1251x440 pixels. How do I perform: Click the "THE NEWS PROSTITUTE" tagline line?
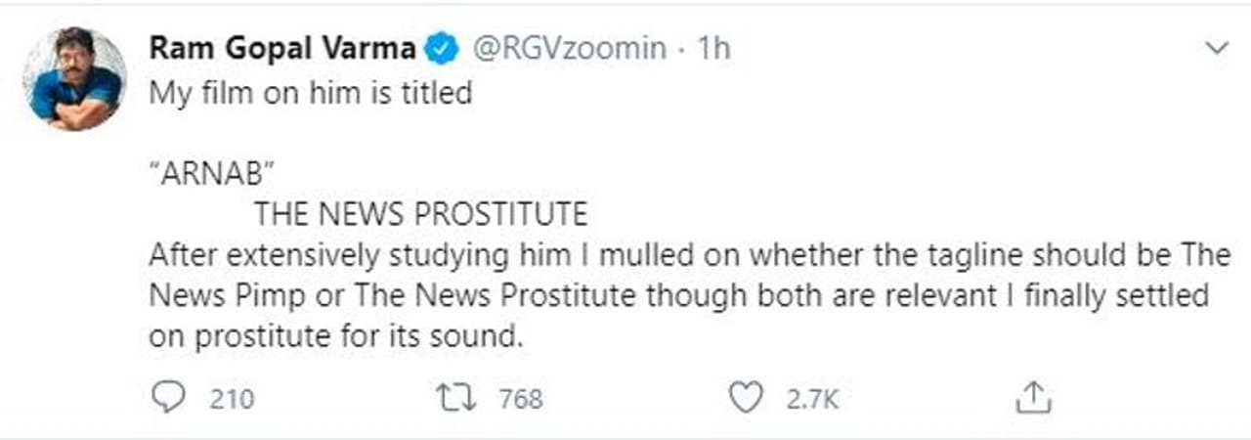(x=421, y=214)
